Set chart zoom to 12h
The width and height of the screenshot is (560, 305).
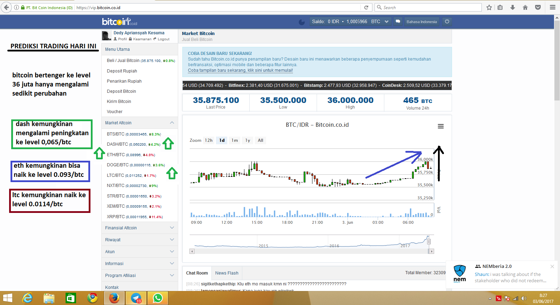pyautogui.click(x=209, y=140)
